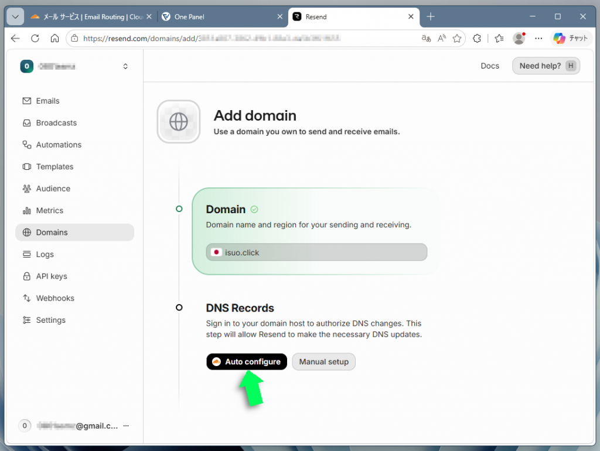Click the isuo.click domain field

316,252
